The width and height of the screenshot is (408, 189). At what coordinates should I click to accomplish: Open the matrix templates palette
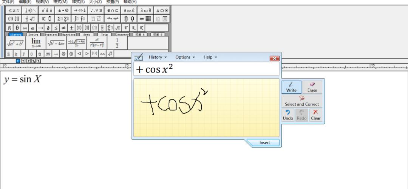[x=145, y=19]
